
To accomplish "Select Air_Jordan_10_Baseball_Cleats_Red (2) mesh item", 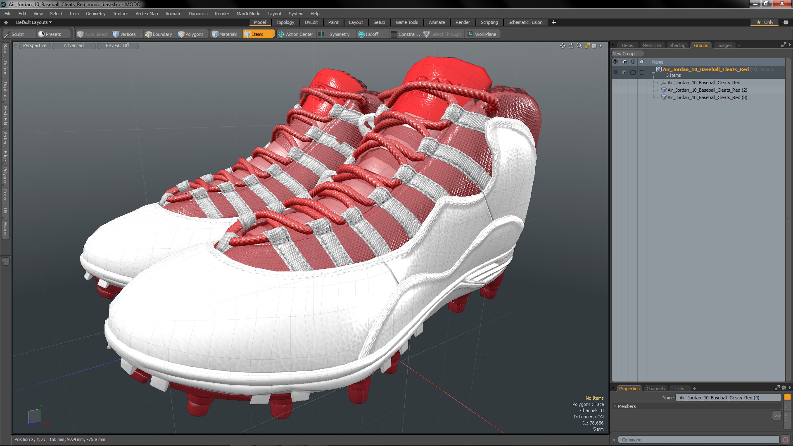I will click(707, 90).
